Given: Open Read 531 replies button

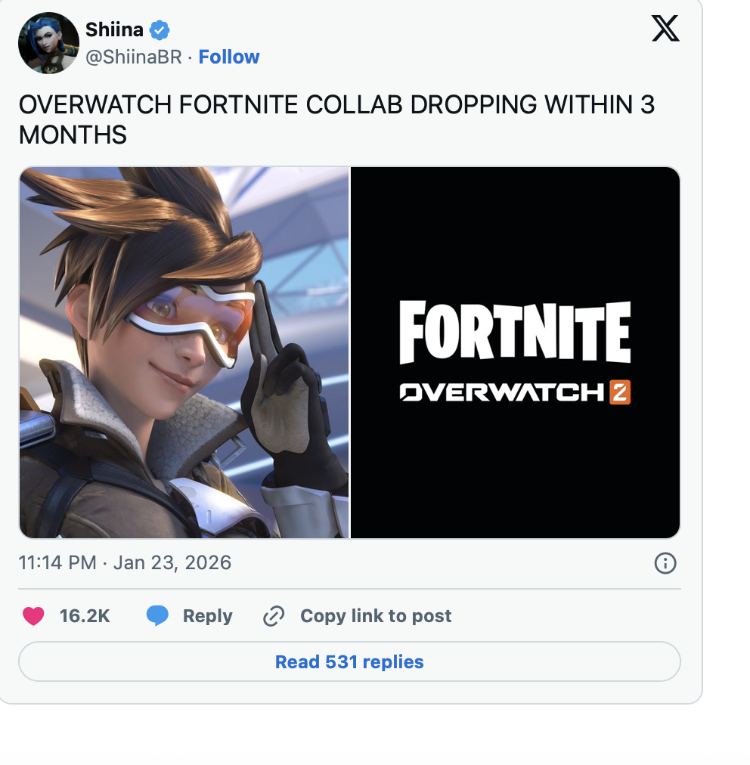Looking at the screenshot, I should pyautogui.click(x=349, y=661).
